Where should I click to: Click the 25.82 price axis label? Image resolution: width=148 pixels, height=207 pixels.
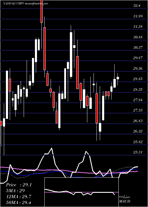[138, 142]
